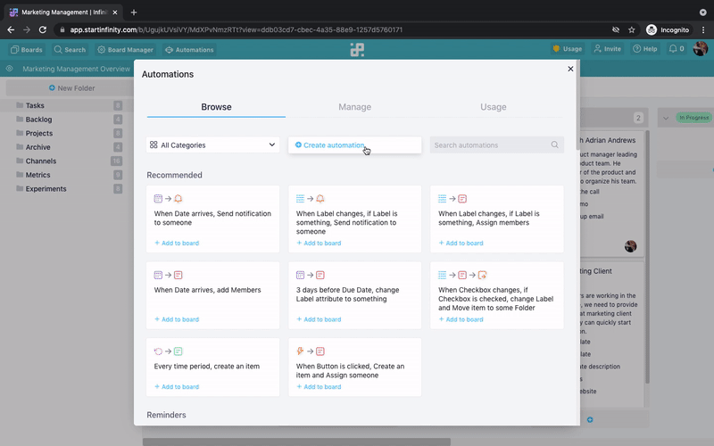
Task: Click Create automation button
Action: (x=330, y=145)
